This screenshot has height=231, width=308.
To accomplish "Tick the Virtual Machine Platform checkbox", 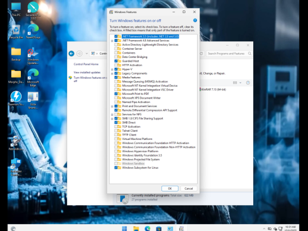I will (116, 139).
